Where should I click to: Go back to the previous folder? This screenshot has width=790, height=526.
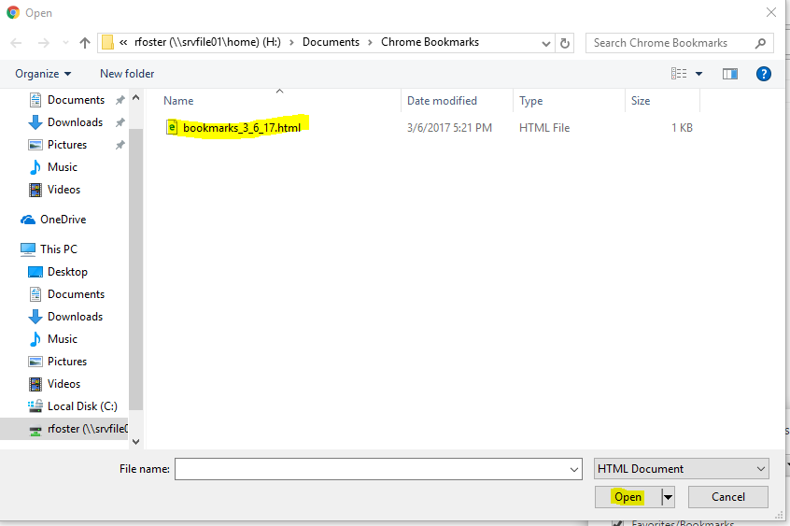16,43
